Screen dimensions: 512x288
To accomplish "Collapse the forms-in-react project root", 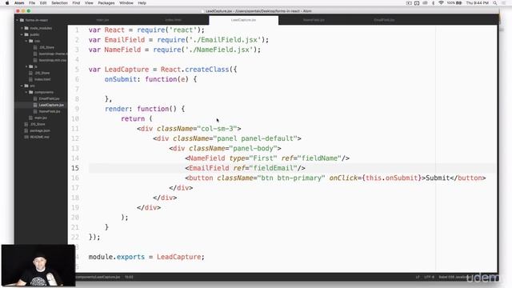I will 18,20.
